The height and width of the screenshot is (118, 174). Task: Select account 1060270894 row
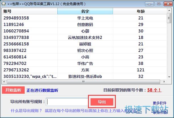click(x=84, y=31)
